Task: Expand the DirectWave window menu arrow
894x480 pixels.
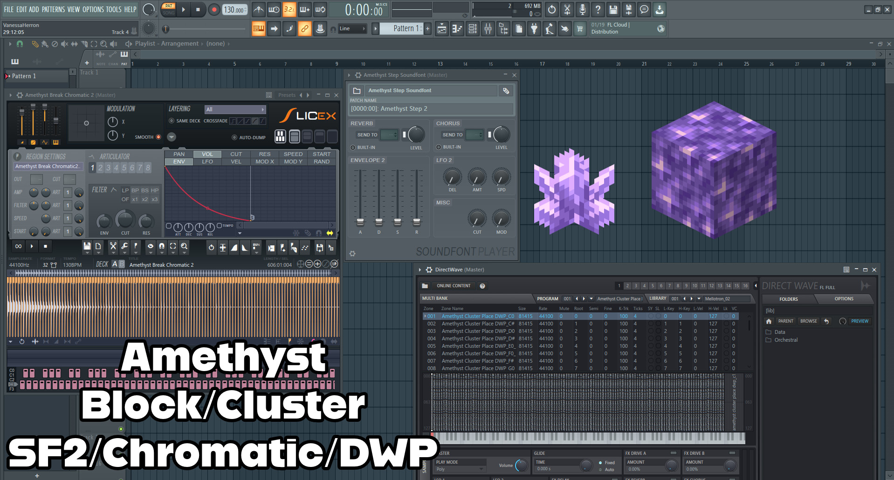Action: coord(420,270)
